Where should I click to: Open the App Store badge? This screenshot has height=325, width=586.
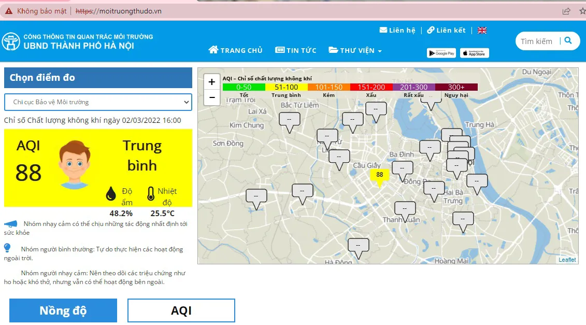(x=474, y=53)
